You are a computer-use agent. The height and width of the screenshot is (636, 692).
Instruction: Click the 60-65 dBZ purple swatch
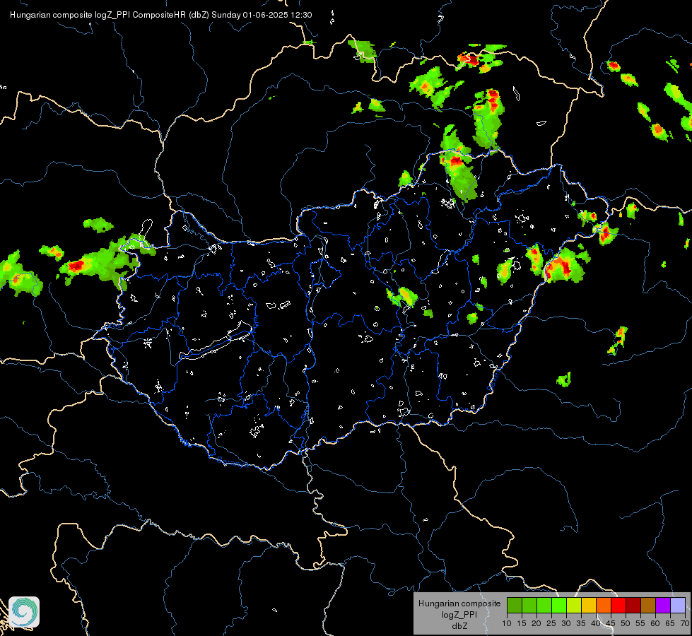[663, 605]
